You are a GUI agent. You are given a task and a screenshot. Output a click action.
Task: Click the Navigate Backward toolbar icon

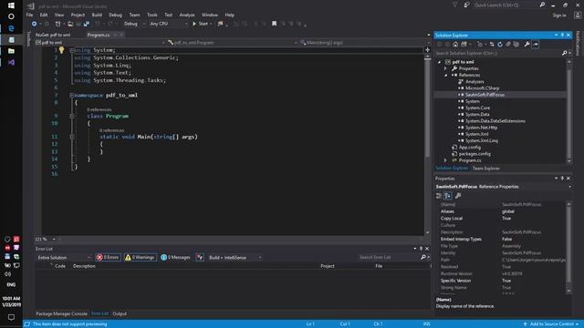pyautogui.click(x=34, y=24)
